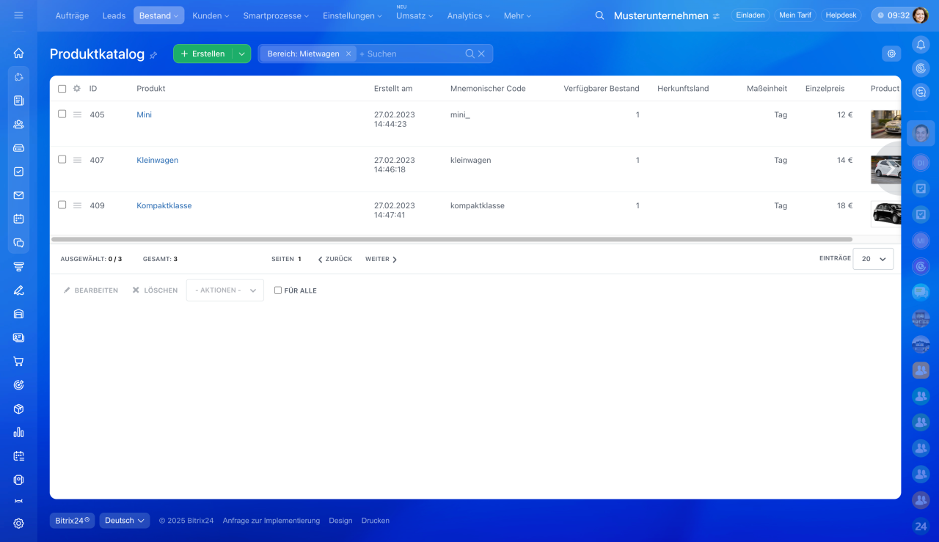Check the checkbox for product Mini
The image size is (939, 542).
click(62, 114)
